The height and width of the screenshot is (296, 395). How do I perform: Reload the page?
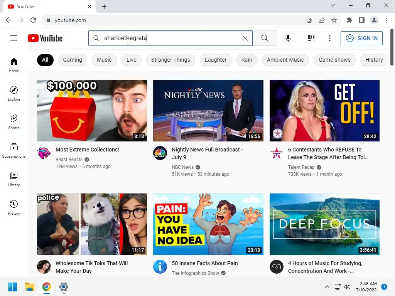33,20
